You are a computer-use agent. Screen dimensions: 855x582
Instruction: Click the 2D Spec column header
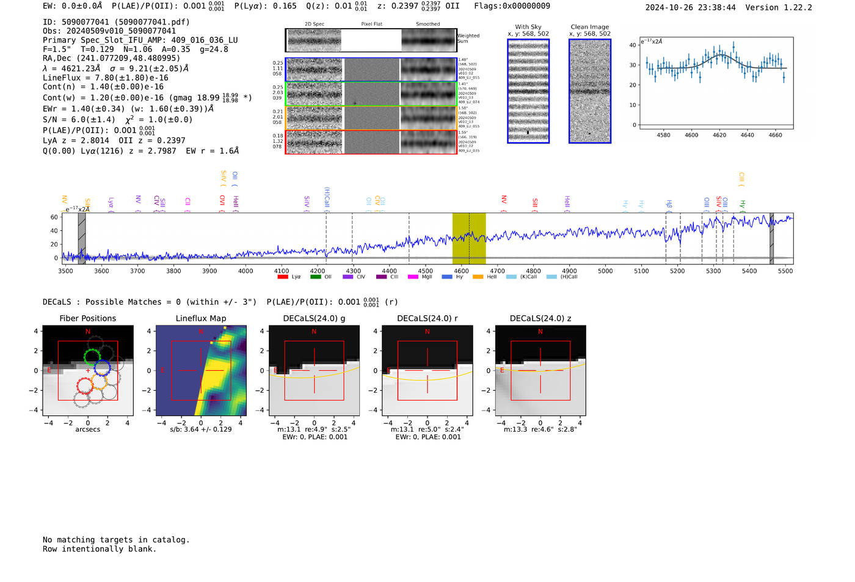pos(315,24)
